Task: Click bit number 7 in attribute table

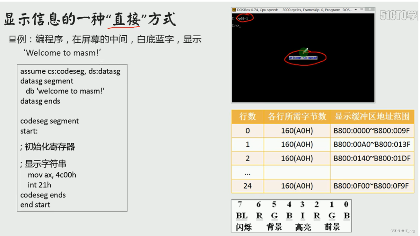Action: tap(240, 205)
